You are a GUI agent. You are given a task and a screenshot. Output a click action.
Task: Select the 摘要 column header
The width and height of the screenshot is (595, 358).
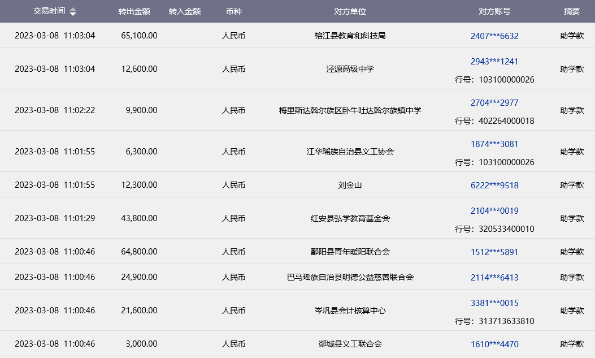pos(572,11)
